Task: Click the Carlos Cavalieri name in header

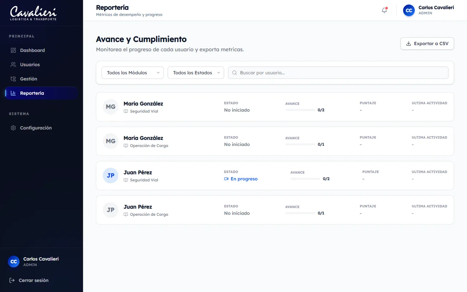Action: [x=436, y=7]
